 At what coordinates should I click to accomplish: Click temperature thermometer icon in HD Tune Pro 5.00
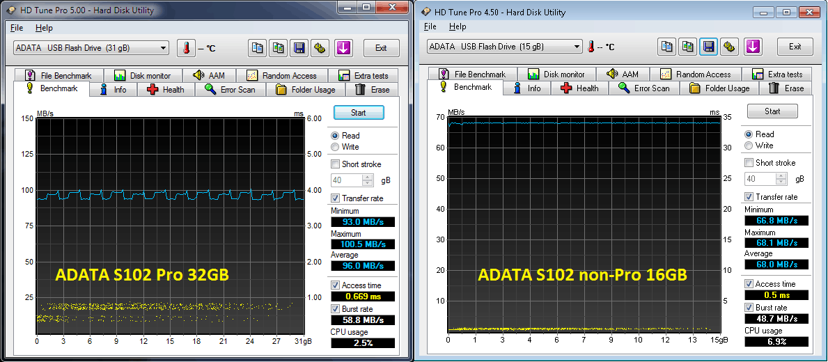click(x=186, y=48)
